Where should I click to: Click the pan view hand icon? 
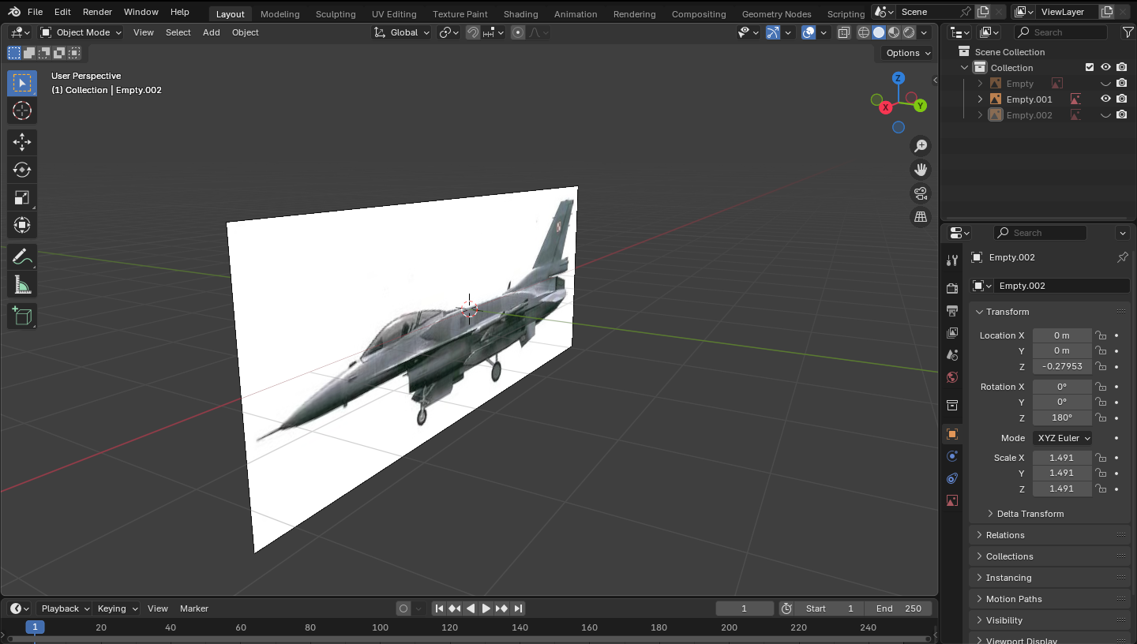(x=921, y=170)
